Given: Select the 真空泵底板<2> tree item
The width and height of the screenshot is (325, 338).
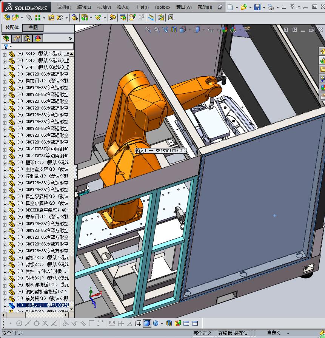Looking at the screenshot, I should (x=43, y=203).
